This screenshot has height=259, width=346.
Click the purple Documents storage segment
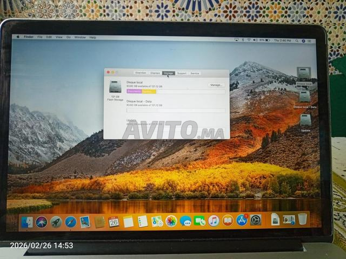pyautogui.click(x=134, y=92)
